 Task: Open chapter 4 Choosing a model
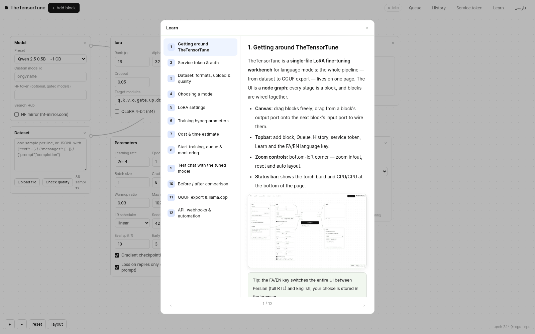pos(201,94)
